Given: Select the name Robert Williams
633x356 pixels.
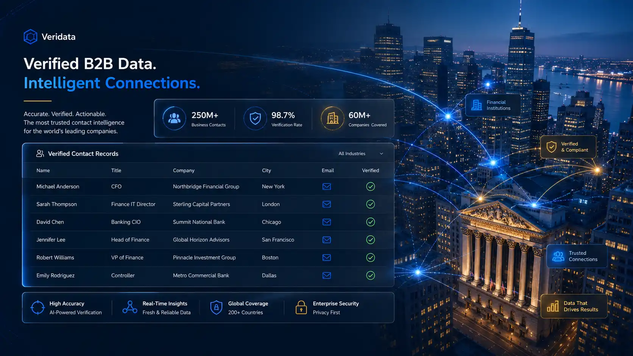Looking at the screenshot, I should (55, 258).
